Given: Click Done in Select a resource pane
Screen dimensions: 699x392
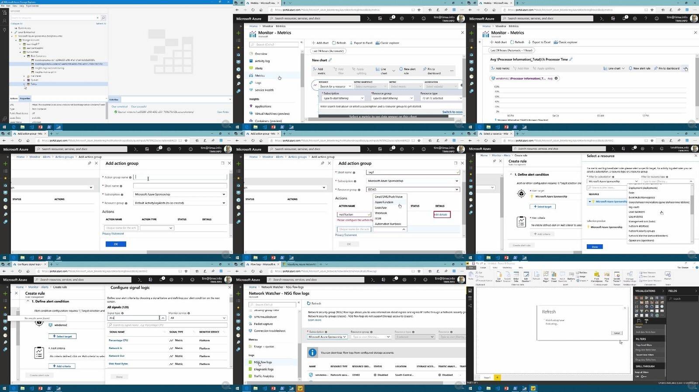Looking at the screenshot, I should [x=595, y=247].
